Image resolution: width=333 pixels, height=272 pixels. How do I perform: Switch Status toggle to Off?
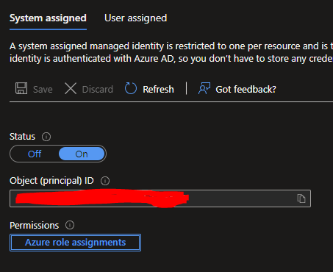coord(35,154)
